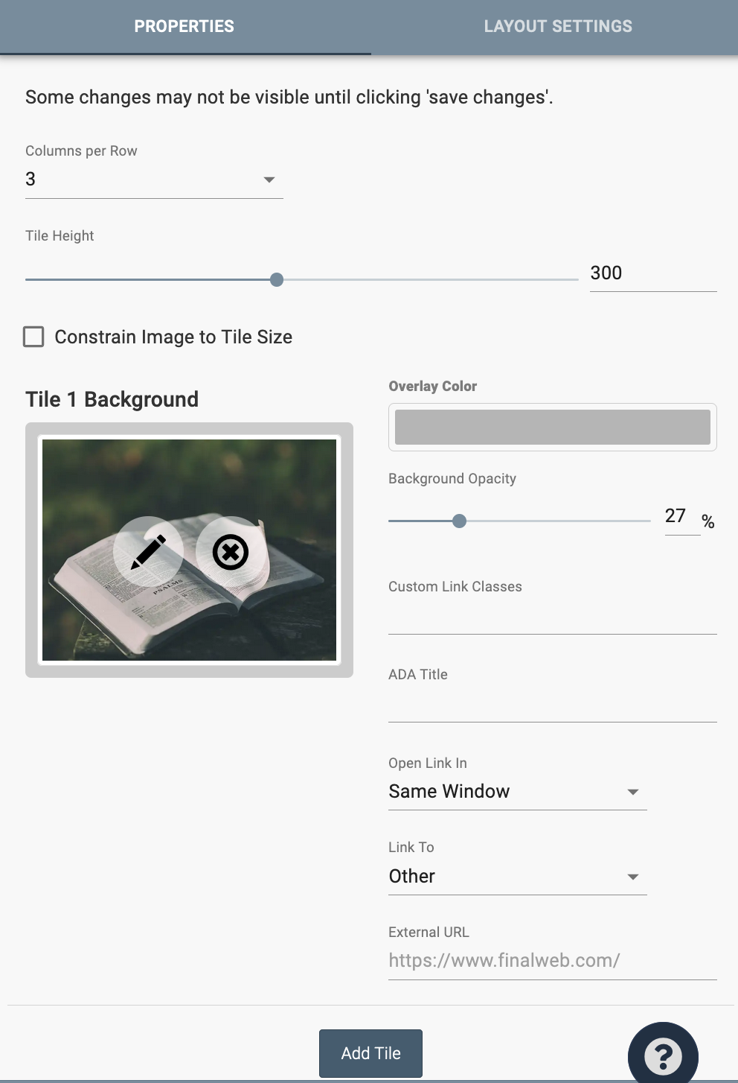Focus the ADA Title input field
The width and height of the screenshot is (738, 1083).
(552, 706)
